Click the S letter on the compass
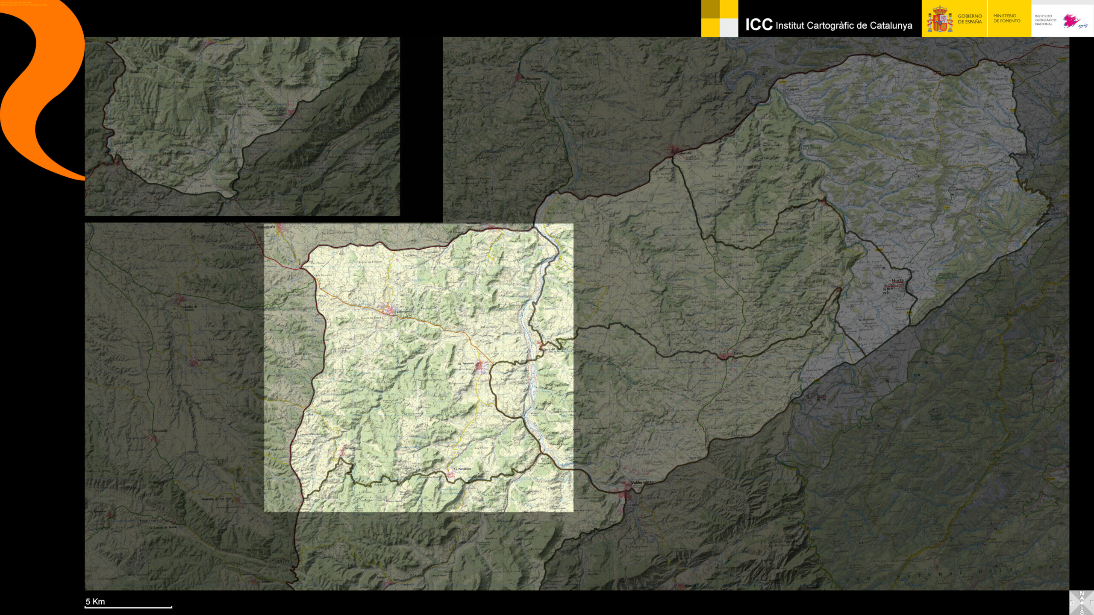The height and width of the screenshot is (615, 1094). point(1082,612)
